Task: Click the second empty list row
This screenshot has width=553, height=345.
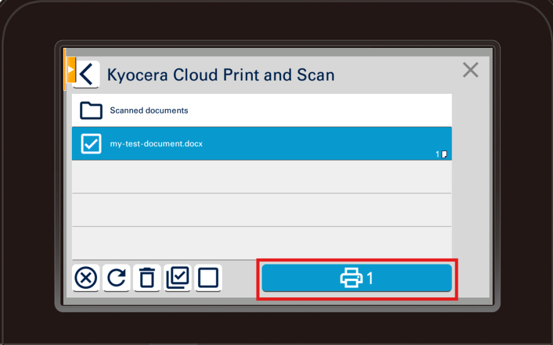Action: click(262, 210)
